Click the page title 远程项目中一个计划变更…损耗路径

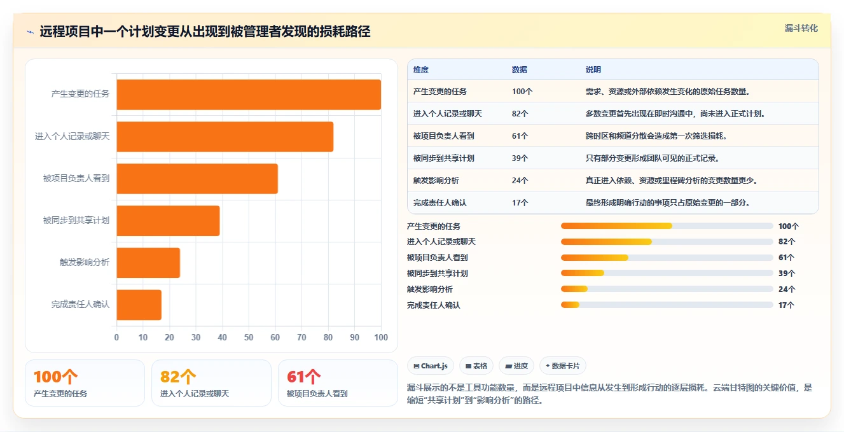pos(205,32)
